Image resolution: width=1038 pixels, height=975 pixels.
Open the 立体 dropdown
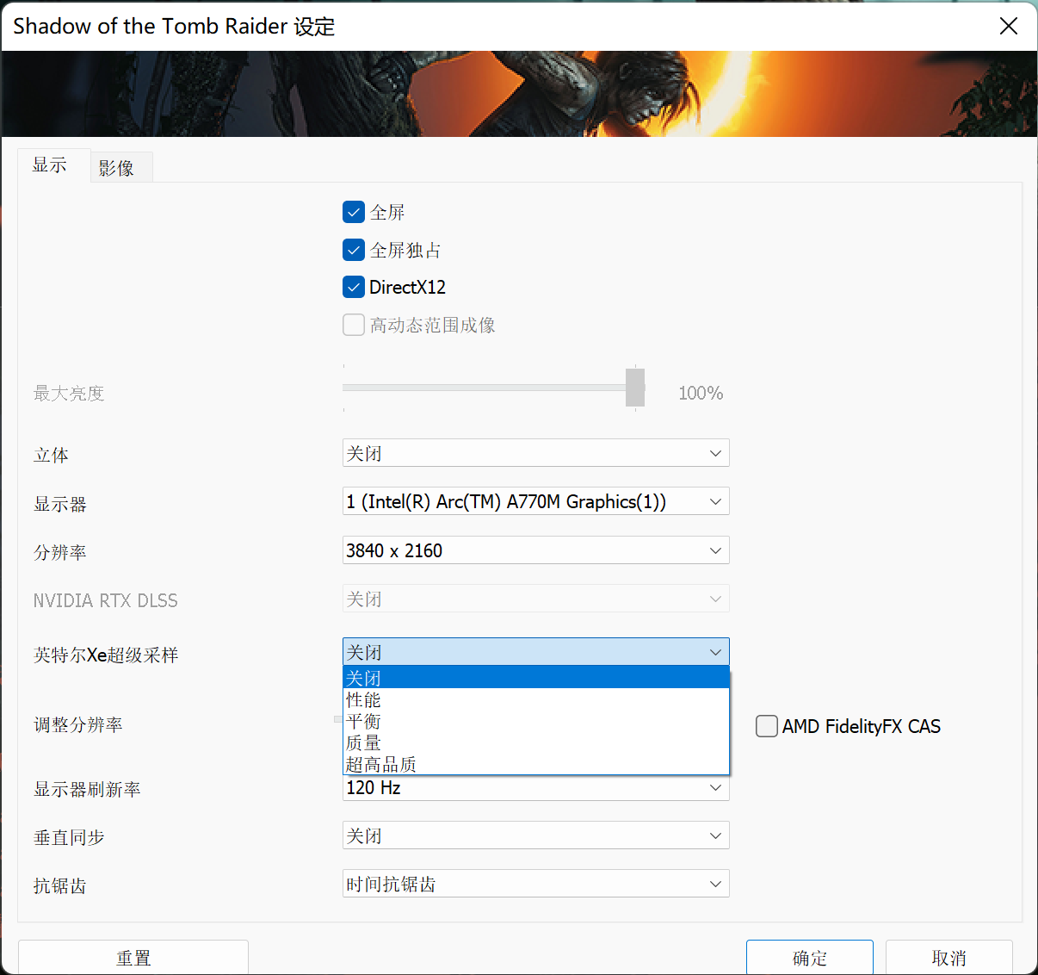(535, 453)
